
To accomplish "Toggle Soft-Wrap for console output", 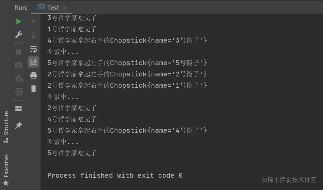I will click(x=34, y=48).
